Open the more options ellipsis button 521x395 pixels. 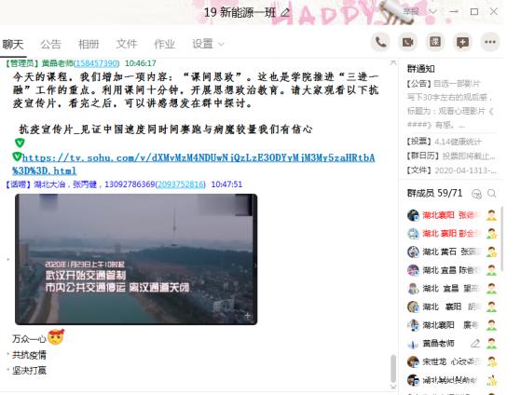(490, 43)
